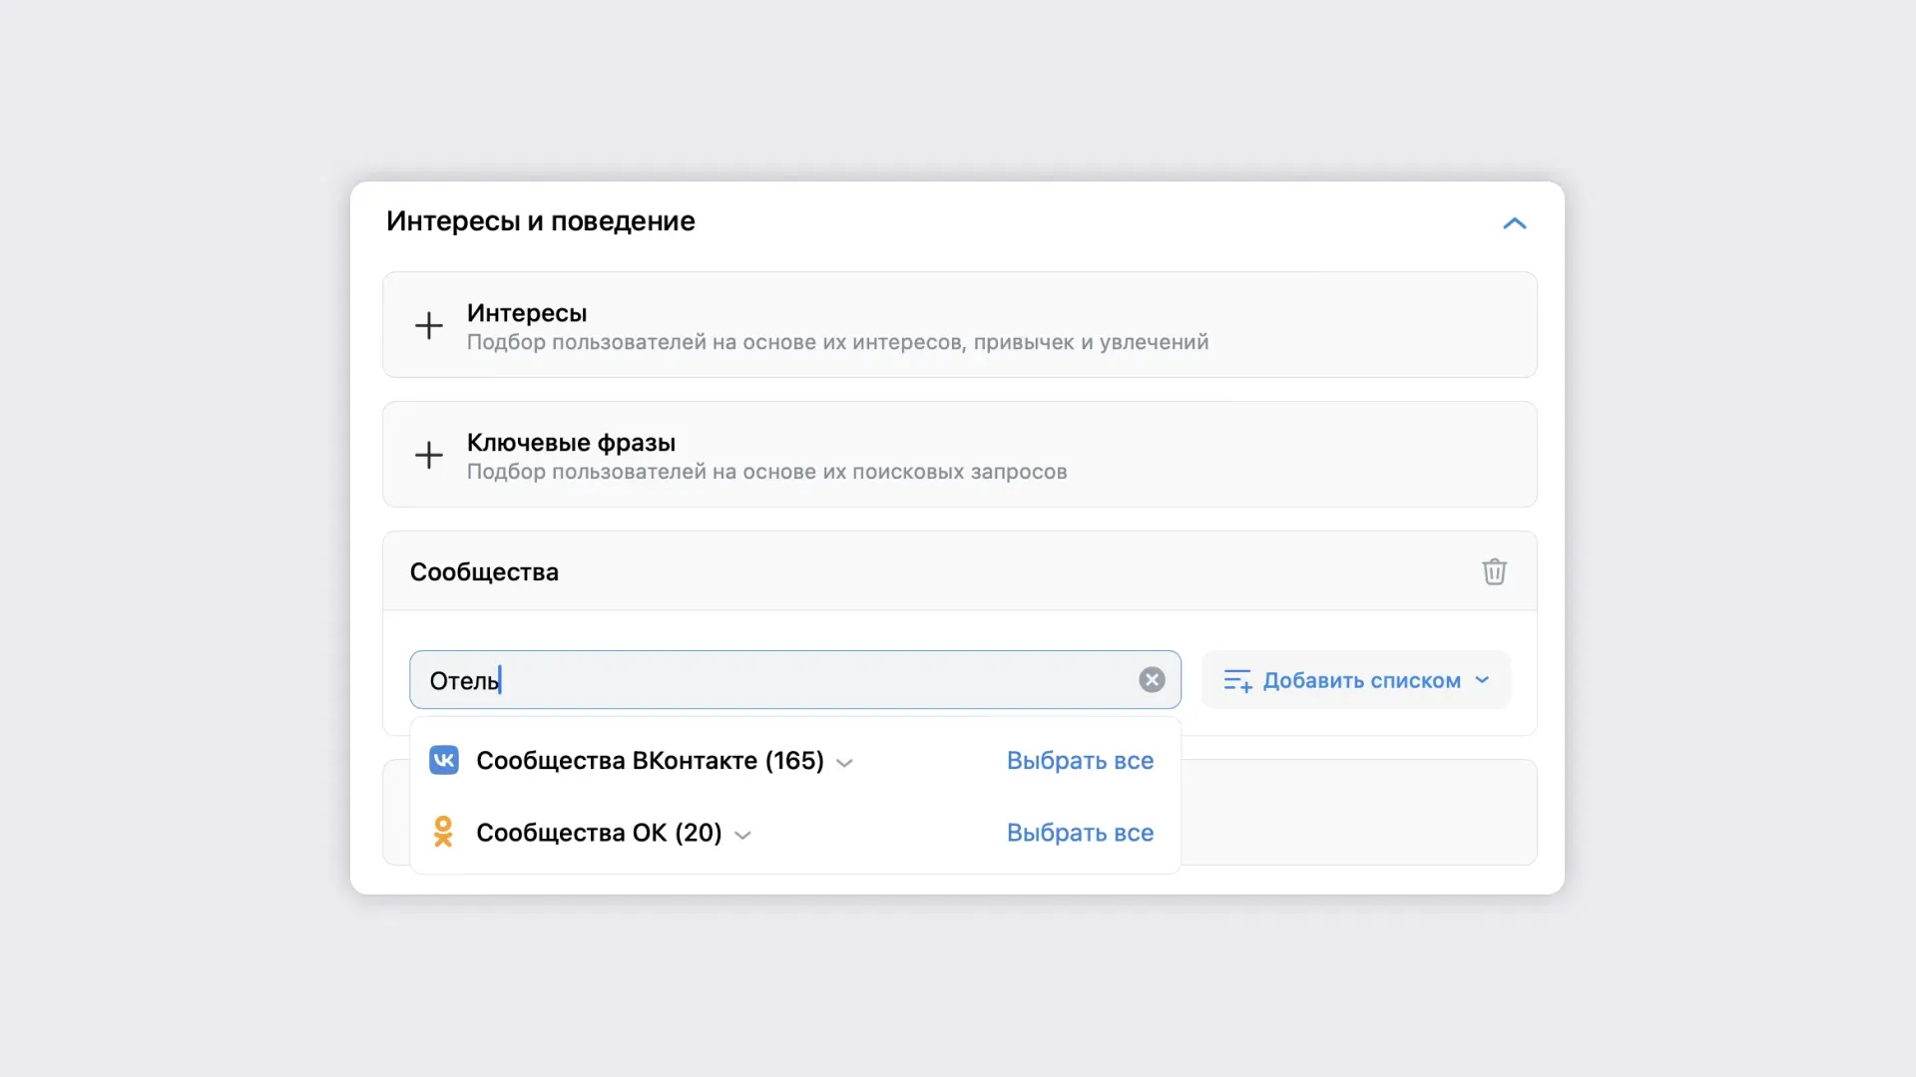Select all ВКонтакте communities via Выбрать все
Screen dimensions: 1916x1077
(1080, 761)
